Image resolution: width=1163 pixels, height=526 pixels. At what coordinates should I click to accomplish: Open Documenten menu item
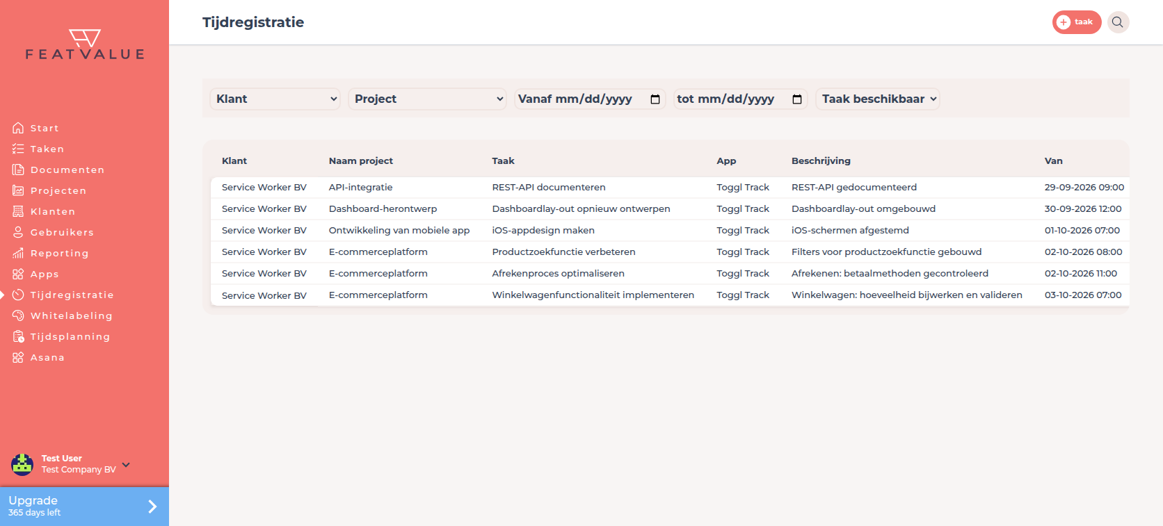point(67,170)
